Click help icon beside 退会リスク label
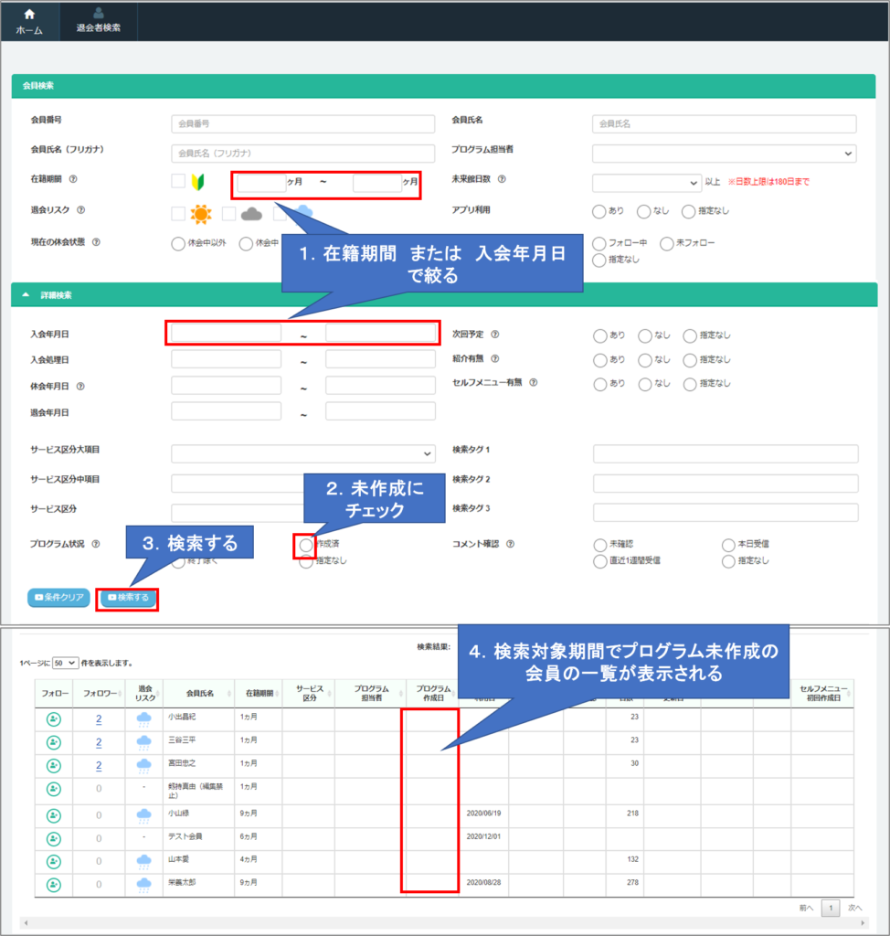 pos(81,210)
